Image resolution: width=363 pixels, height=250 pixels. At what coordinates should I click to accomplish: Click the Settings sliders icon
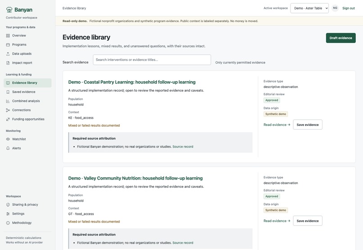(x=8, y=213)
